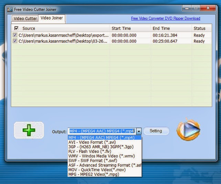Choose MP4 - (MPEG4 AAC) MPEG4 (*.mp4) in the dropdown list
Image resolution: width=221 pixels, height=184 pixels.
105,138
